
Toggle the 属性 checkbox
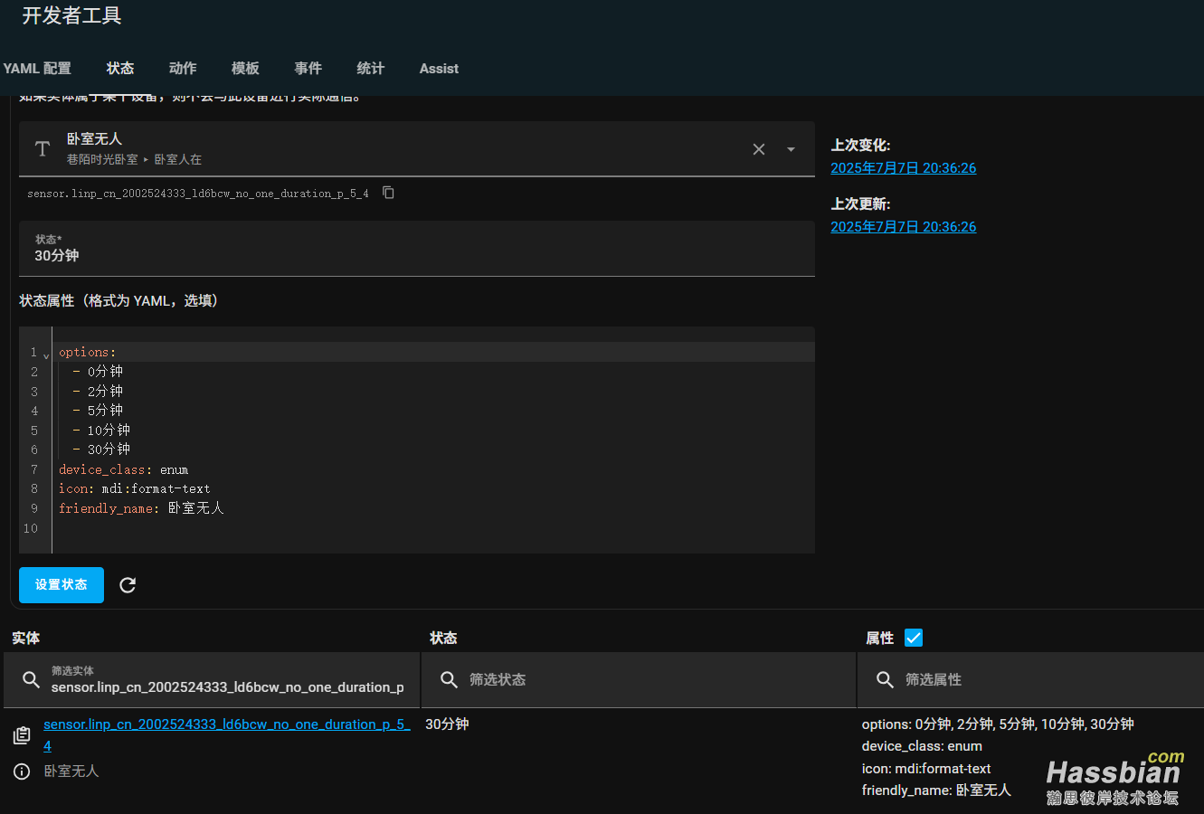914,638
